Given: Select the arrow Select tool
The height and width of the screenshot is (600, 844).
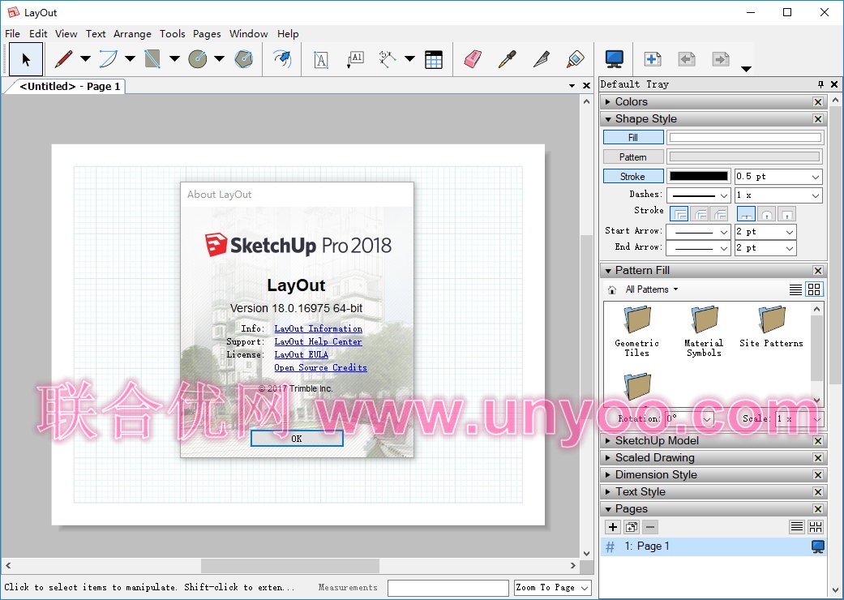Looking at the screenshot, I should click(26, 59).
